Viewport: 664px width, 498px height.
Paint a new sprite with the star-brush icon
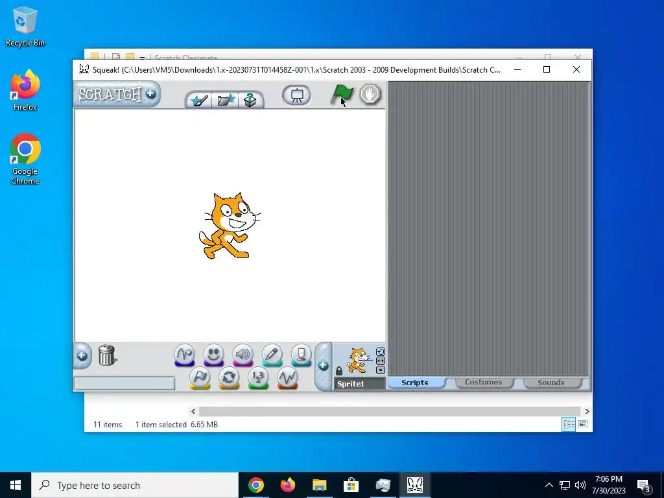click(x=198, y=101)
